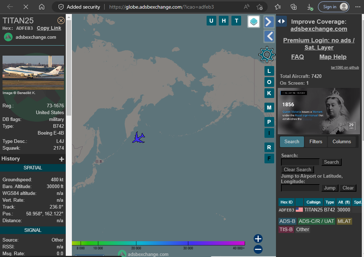Image resolution: width=364 pixels, height=257 pixels.
Task: Close the TITAN25 aircraft info panel
Action: coord(61,21)
